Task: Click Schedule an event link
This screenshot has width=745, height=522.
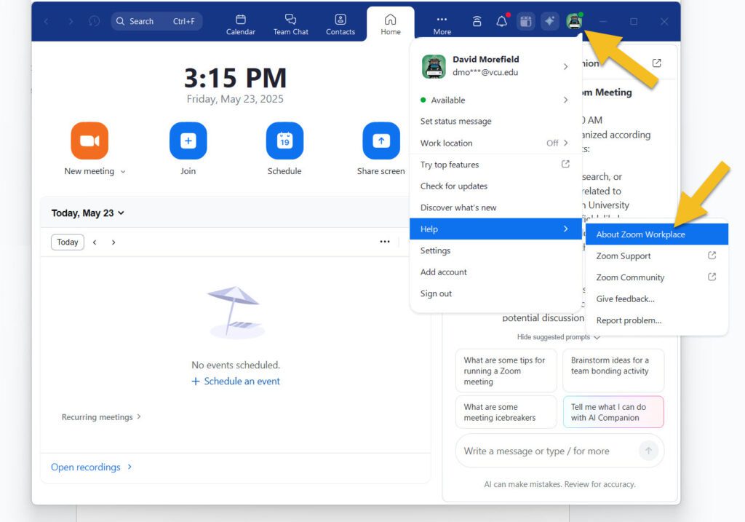Action: 236,381
